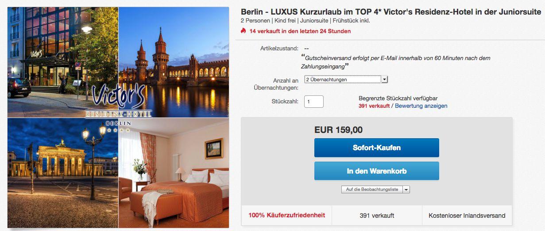Click the Victor's Residenz-Hotel logo
Screen dimensions: 545x231
pos(119,104)
